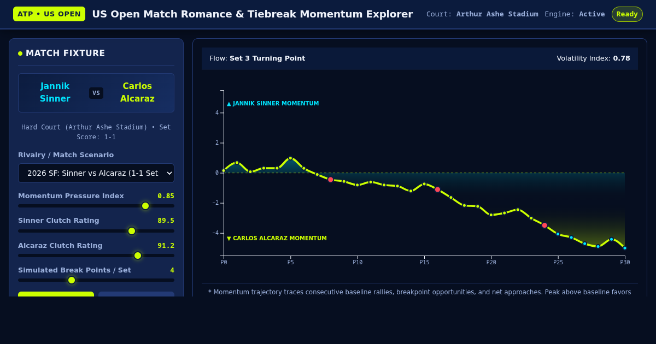Click the 'Flow: Set 3 Turning Point' label
Viewport: 656px width, 344px height.
[x=257, y=58]
